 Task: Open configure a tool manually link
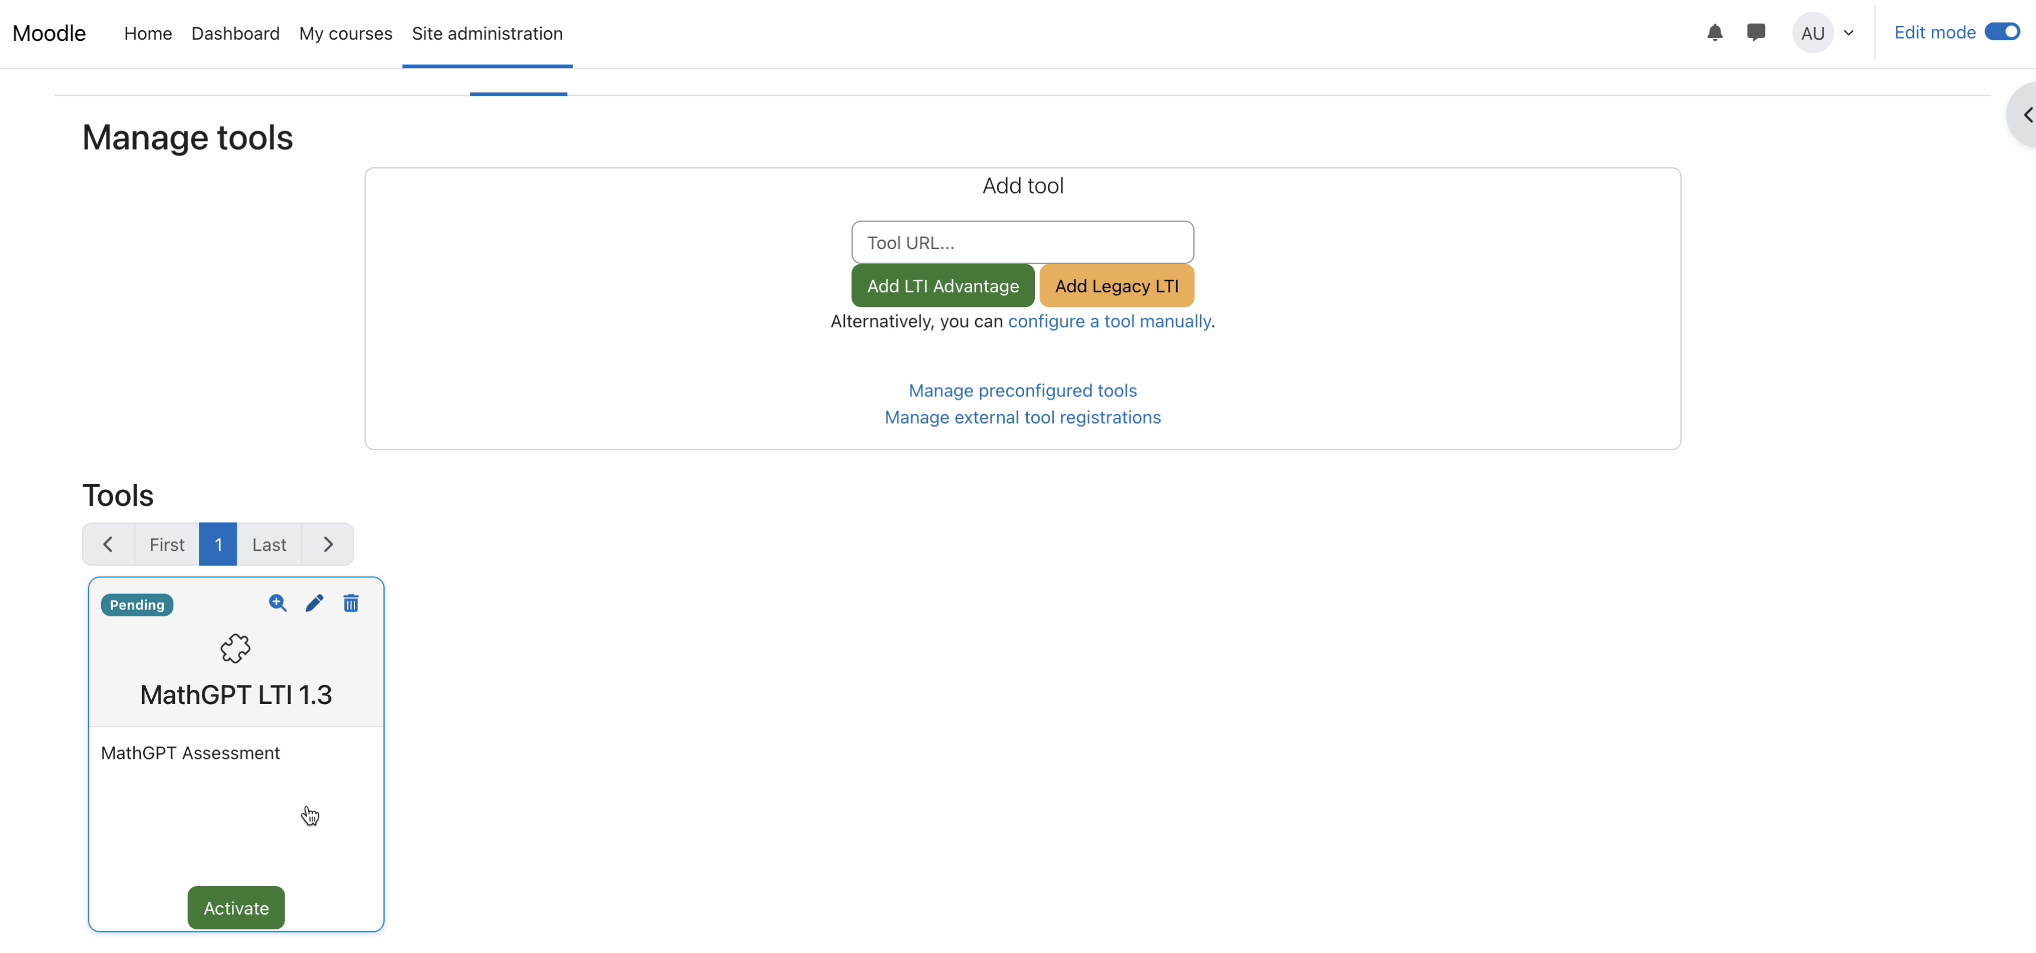[1109, 321]
